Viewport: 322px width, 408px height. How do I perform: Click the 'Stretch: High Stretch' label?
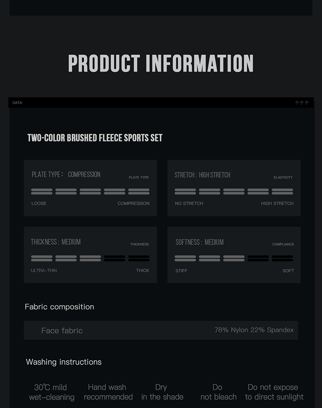tap(202, 175)
